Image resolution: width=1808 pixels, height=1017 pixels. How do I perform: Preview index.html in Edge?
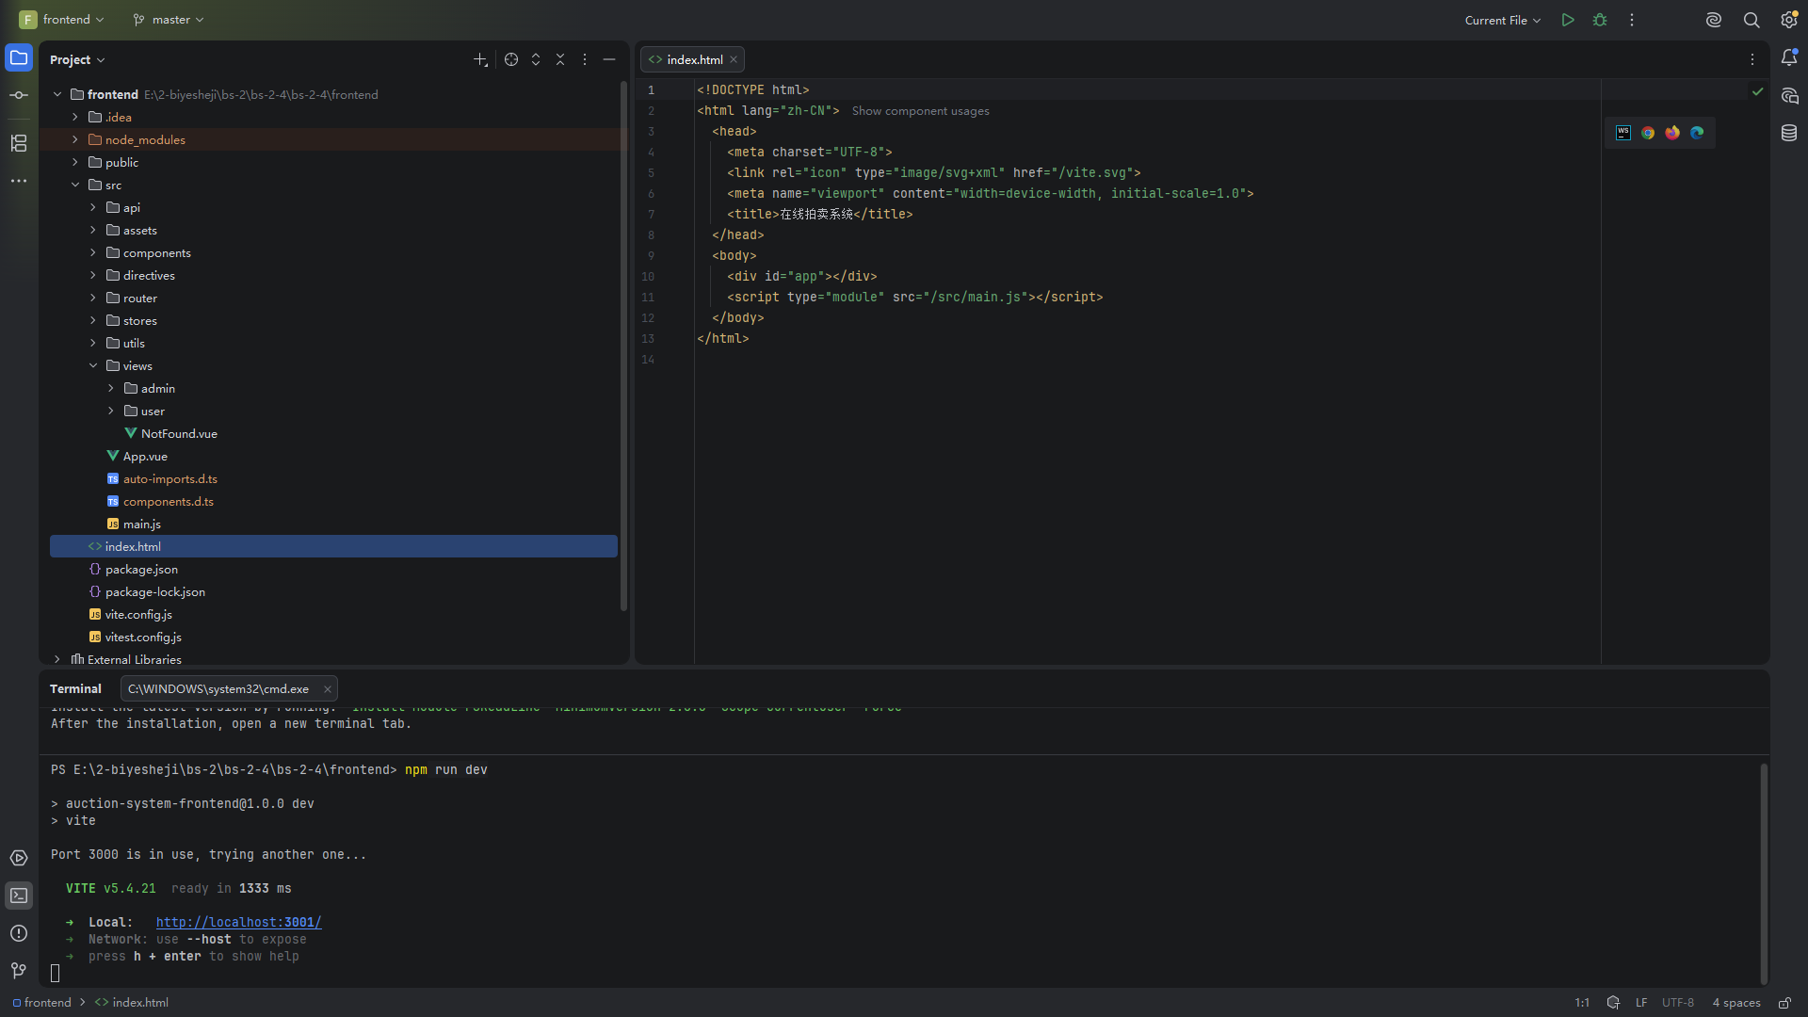point(1697,133)
